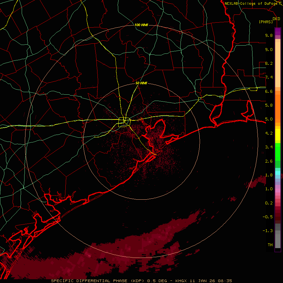The height and width of the screenshot is (283, 283).
Task: Click the TH threshold label on the scale
Action: click(x=270, y=245)
